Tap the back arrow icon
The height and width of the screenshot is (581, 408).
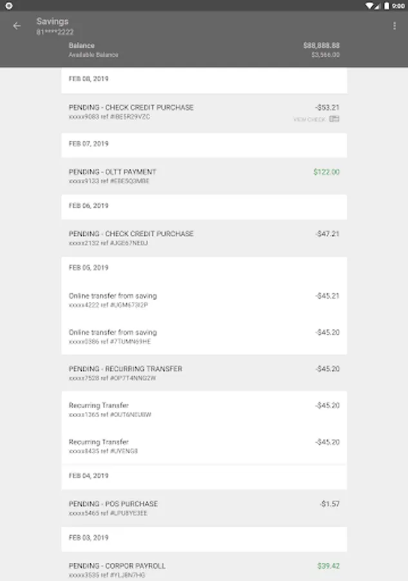point(17,26)
